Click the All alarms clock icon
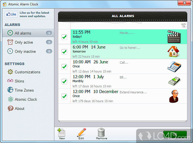The height and width of the screenshot is (143, 193). coord(10,33)
